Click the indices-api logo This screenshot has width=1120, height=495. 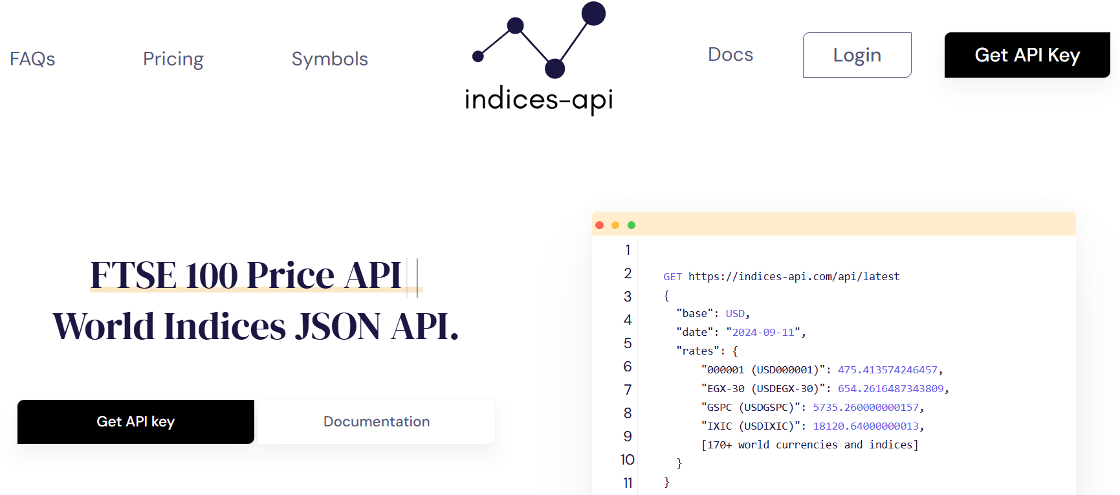tap(539, 58)
